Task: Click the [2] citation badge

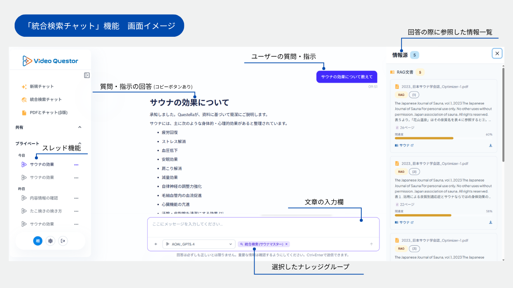Action: [x=414, y=172]
